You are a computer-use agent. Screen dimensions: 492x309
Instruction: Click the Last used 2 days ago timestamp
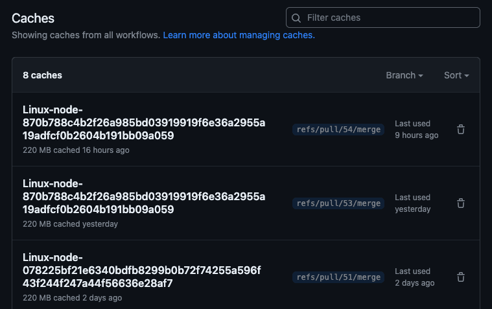point(414,277)
